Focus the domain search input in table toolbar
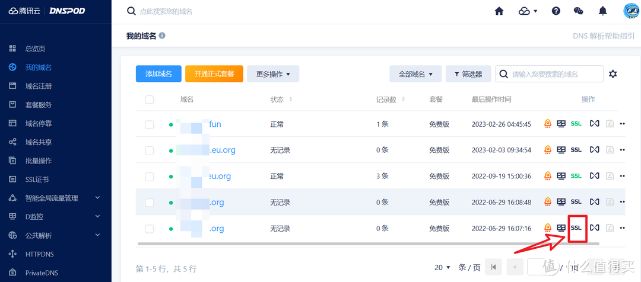 pos(555,74)
